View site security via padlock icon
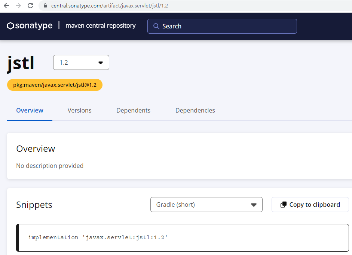352x255 pixels. 45,6
